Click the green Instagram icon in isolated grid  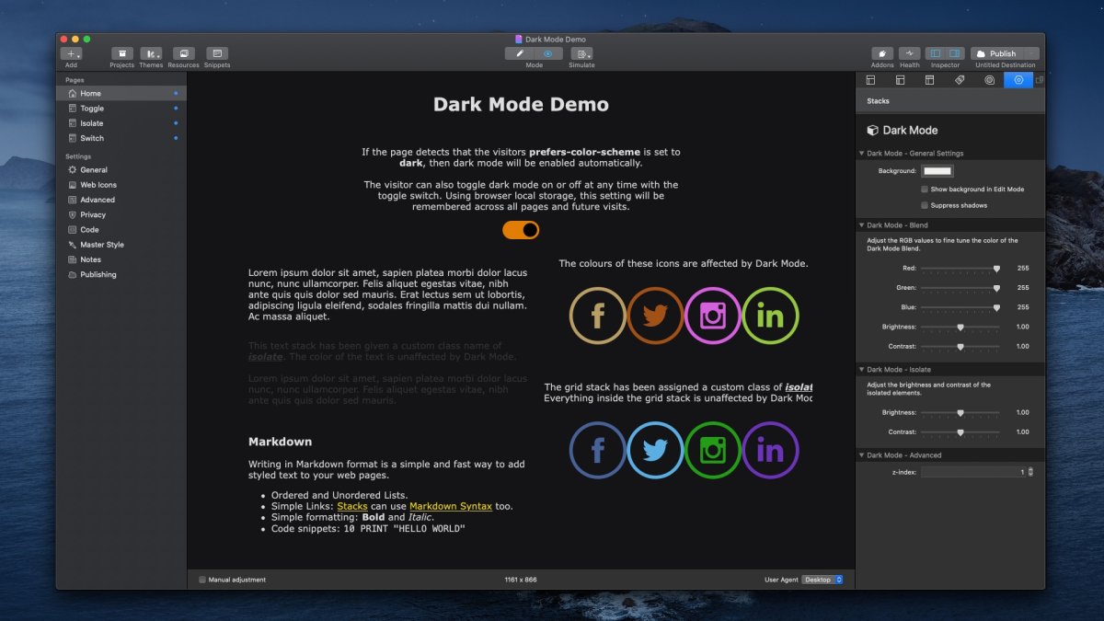(x=713, y=450)
